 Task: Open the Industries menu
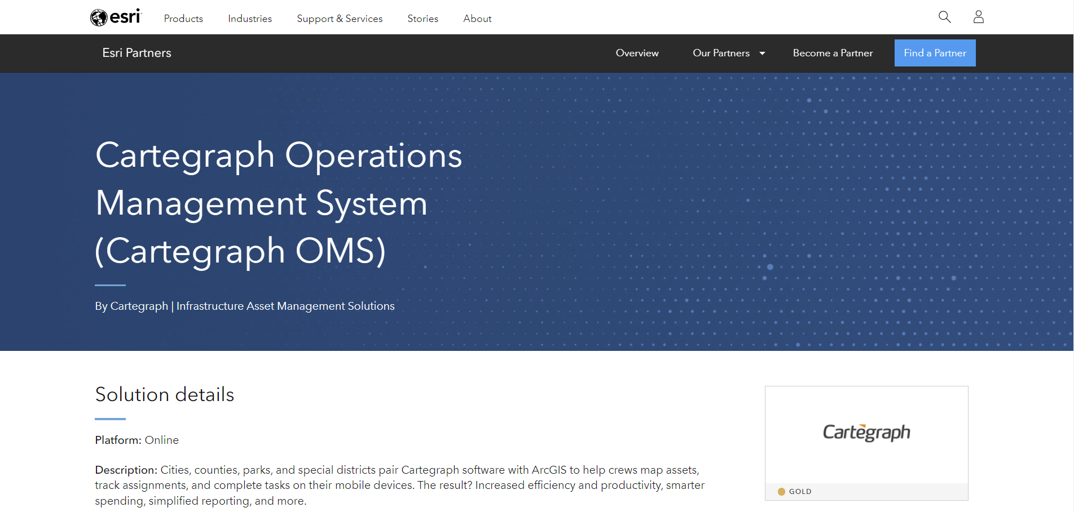pos(250,19)
